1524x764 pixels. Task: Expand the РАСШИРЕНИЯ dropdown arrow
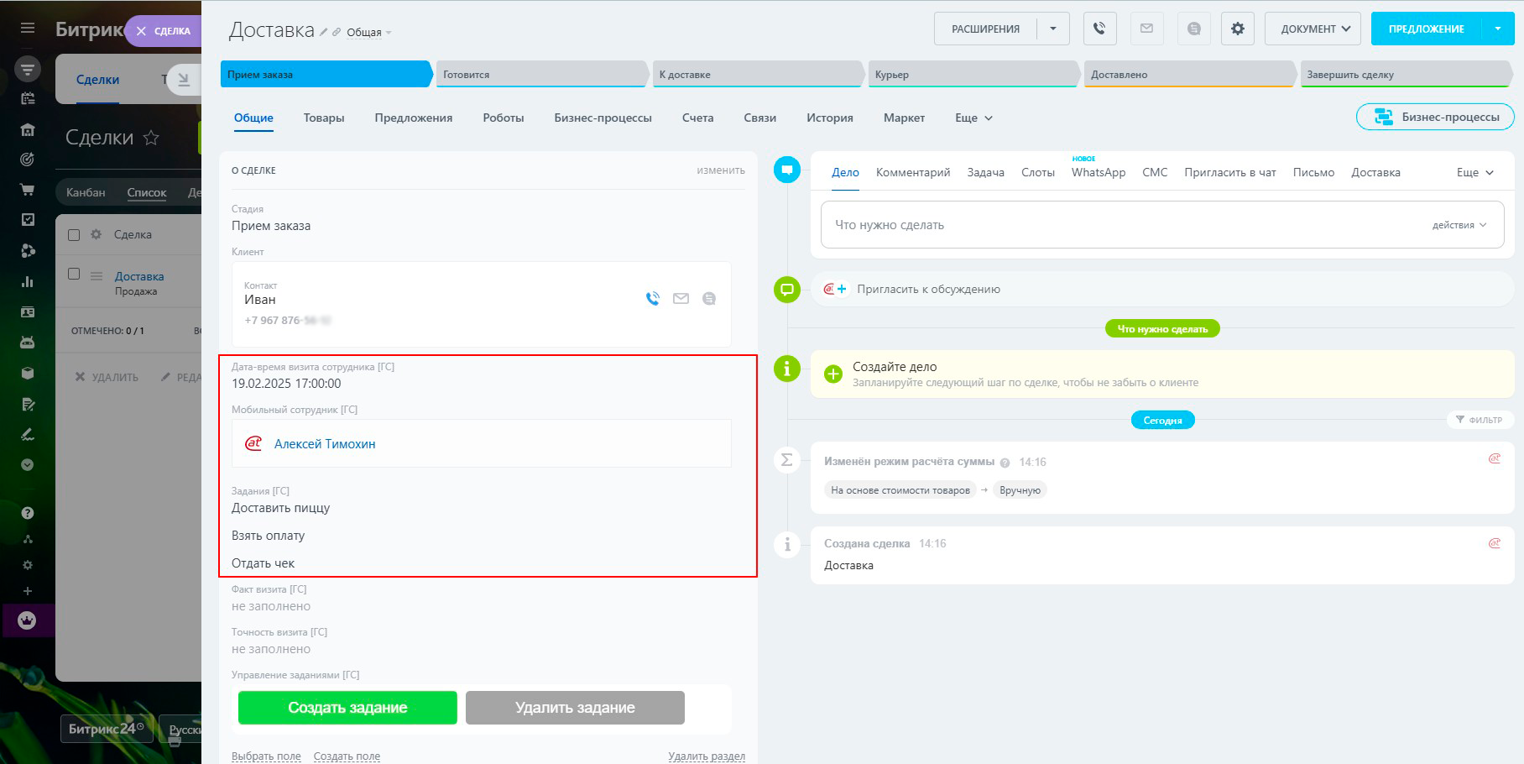pos(1053,29)
